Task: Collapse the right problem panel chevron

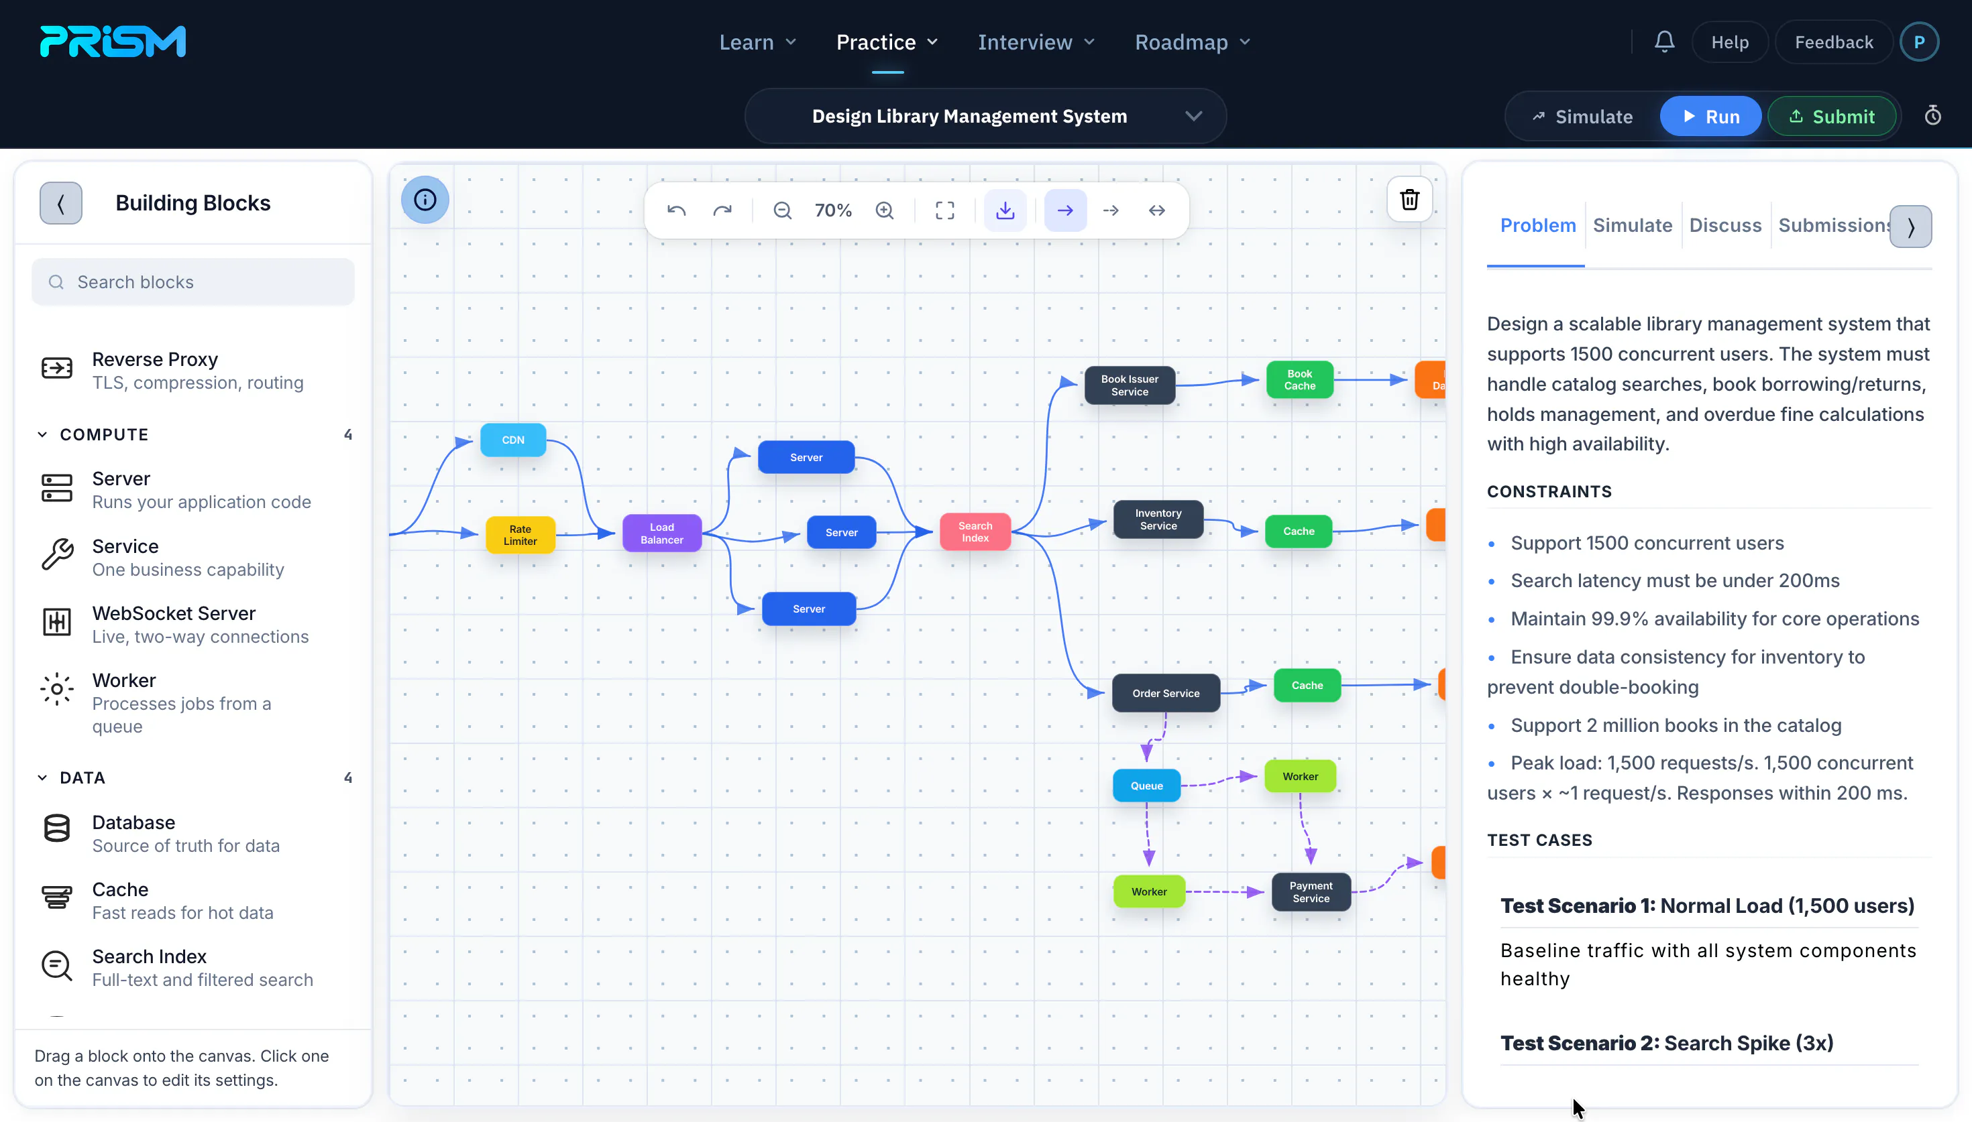Action: (x=1910, y=227)
